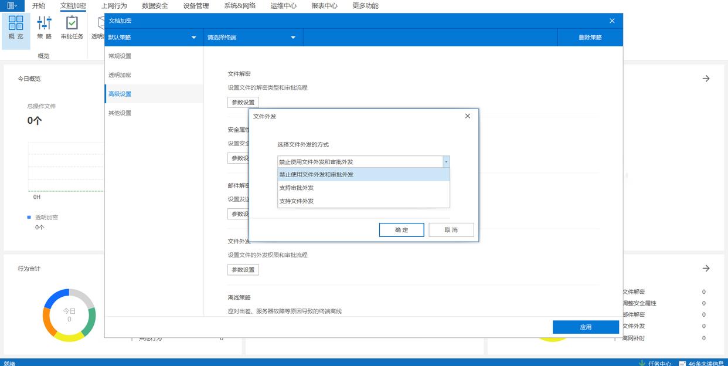This screenshot has height=366, width=728.
Task: Click 参数设置 under 文件外发 section
Action: (x=243, y=270)
